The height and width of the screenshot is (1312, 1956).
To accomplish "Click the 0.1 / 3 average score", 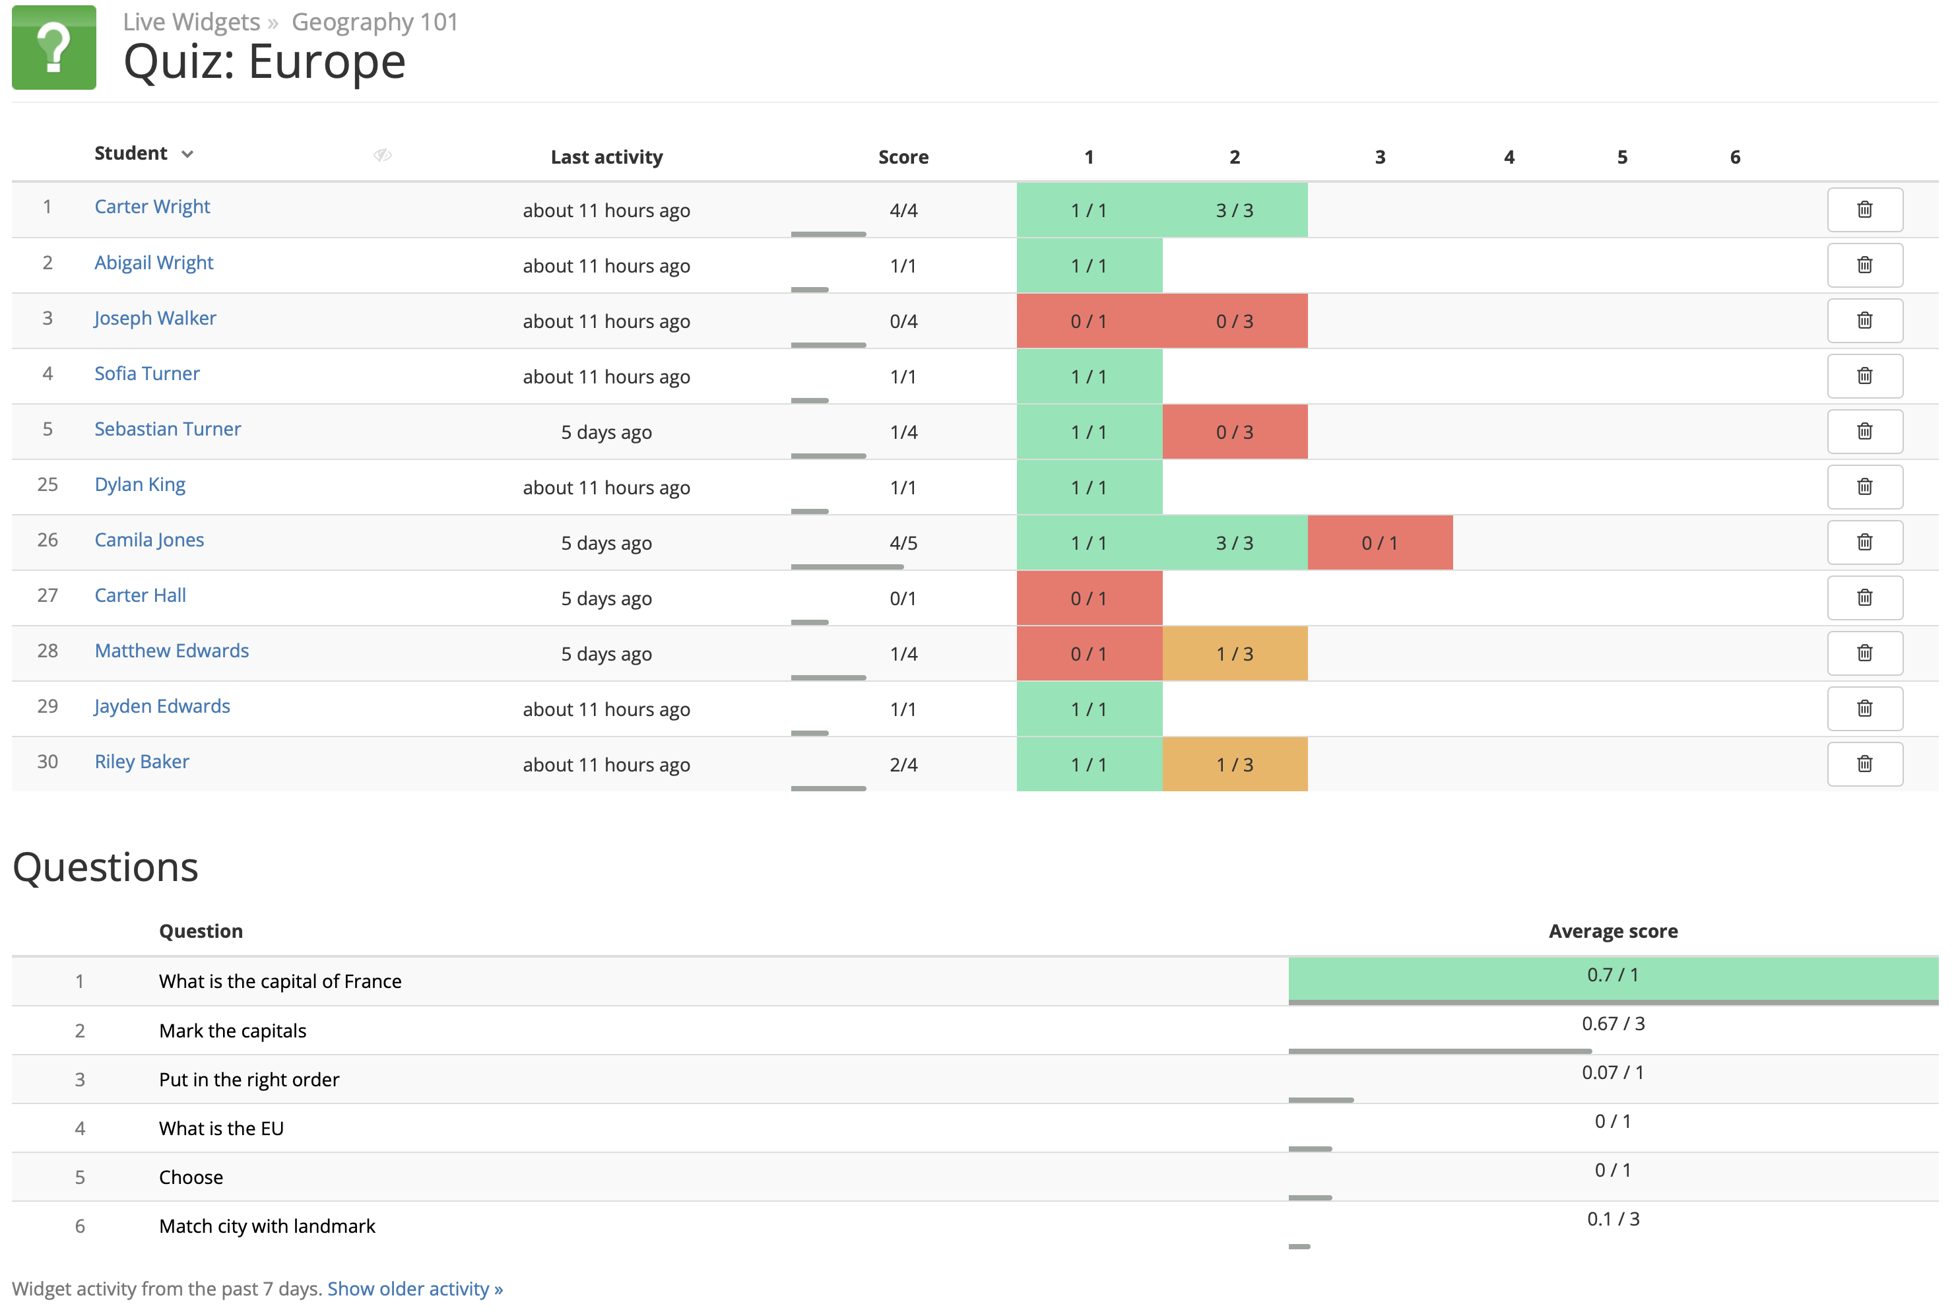I will (x=1613, y=1219).
